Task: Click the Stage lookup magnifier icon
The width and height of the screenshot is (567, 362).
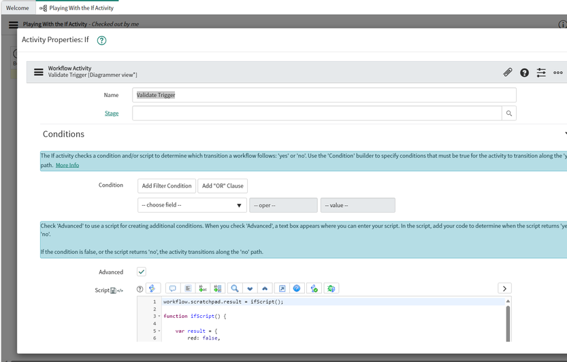Action: pyautogui.click(x=509, y=113)
